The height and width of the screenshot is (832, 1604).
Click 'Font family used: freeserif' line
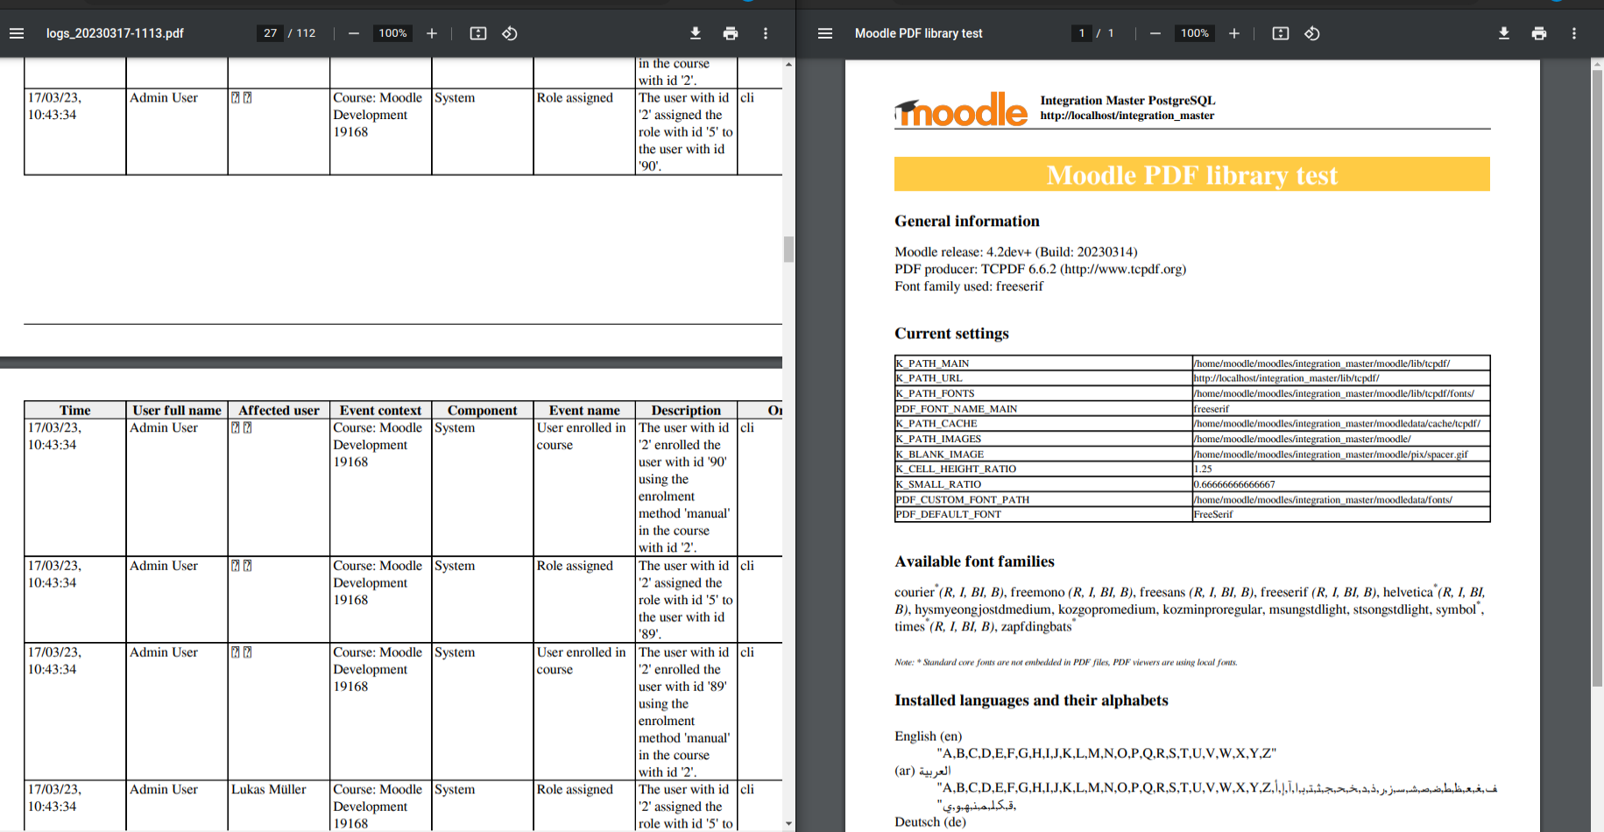(x=969, y=286)
